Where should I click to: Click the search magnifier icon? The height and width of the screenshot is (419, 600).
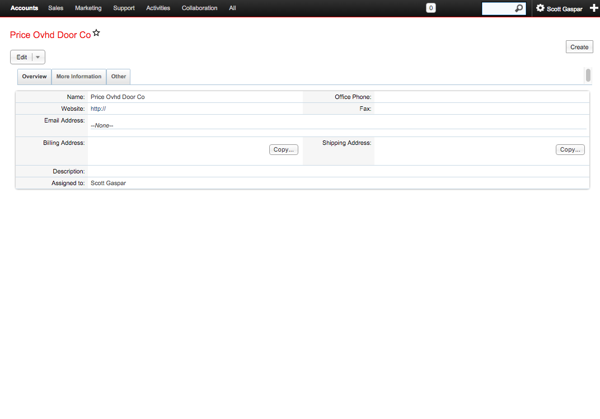(x=519, y=8)
